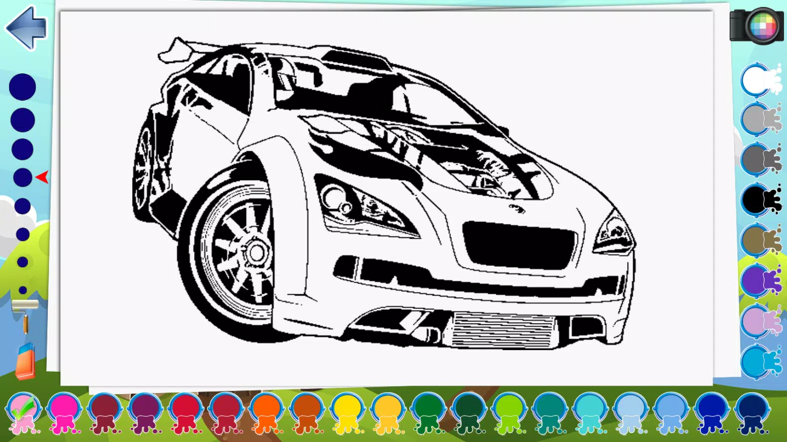Image resolution: width=787 pixels, height=442 pixels.
Task: Select the golden yellow paint
Action: point(388,413)
